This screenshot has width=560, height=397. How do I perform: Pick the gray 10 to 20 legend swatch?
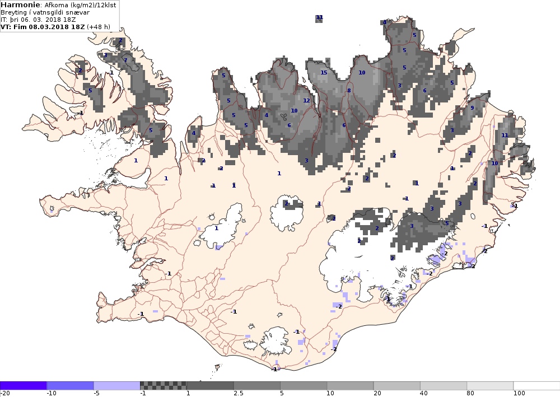[350, 386]
